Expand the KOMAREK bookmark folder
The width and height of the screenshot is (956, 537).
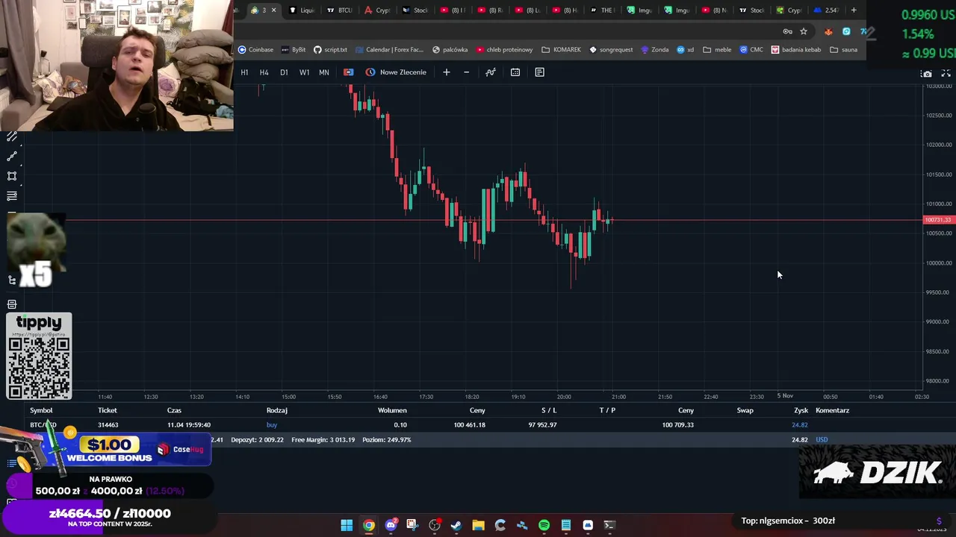click(x=561, y=50)
